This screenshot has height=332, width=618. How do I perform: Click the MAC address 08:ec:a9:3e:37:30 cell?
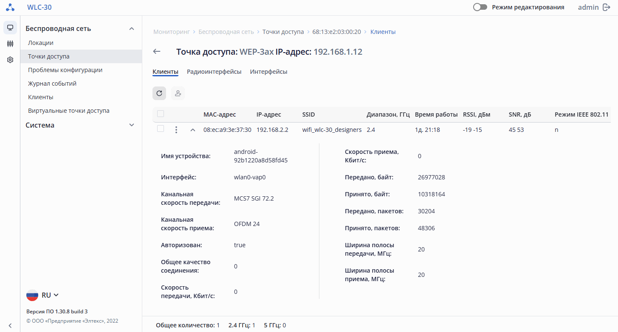(x=227, y=130)
